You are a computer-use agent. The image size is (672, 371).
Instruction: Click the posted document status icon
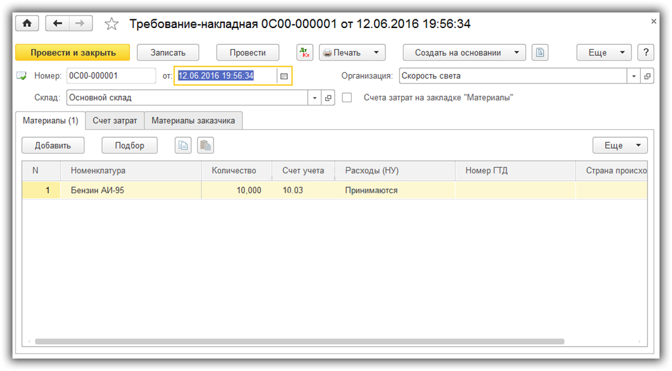coord(21,76)
